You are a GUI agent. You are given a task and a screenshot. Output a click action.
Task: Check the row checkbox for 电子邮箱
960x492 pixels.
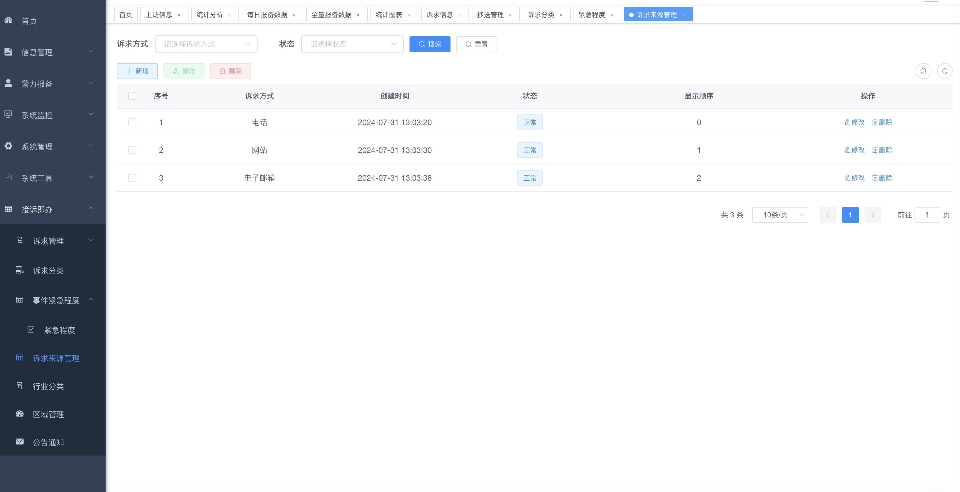(132, 178)
